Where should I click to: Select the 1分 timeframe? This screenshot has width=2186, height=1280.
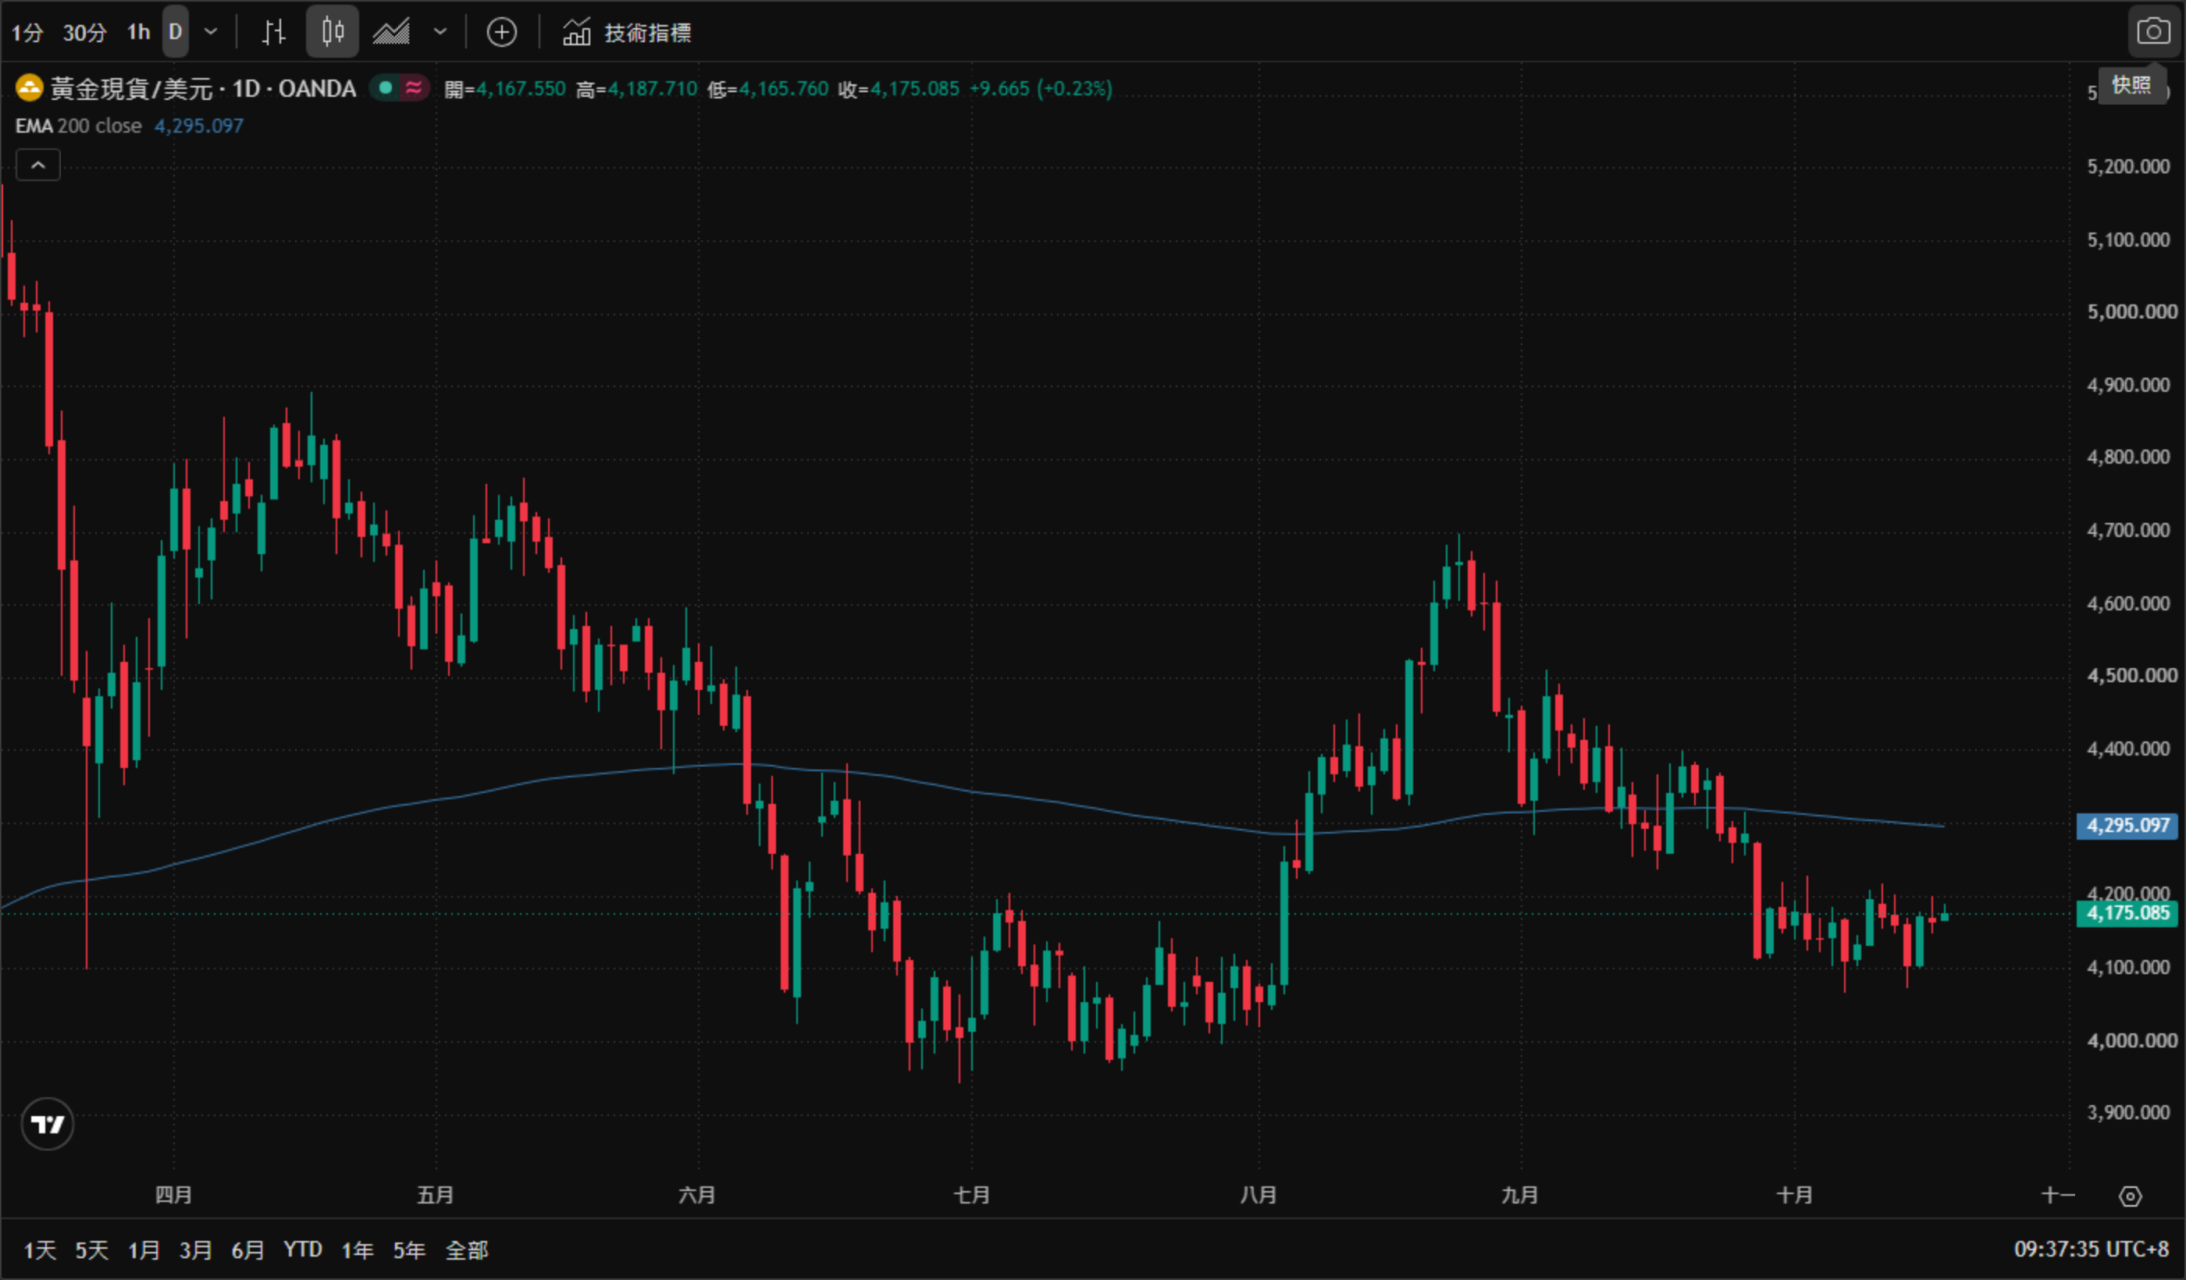tap(27, 33)
